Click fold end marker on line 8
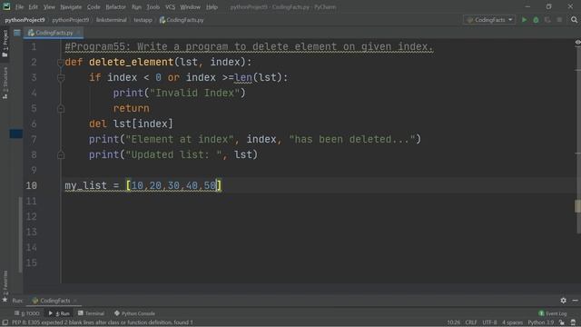Image resolution: width=581 pixels, height=327 pixels. click(61, 155)
